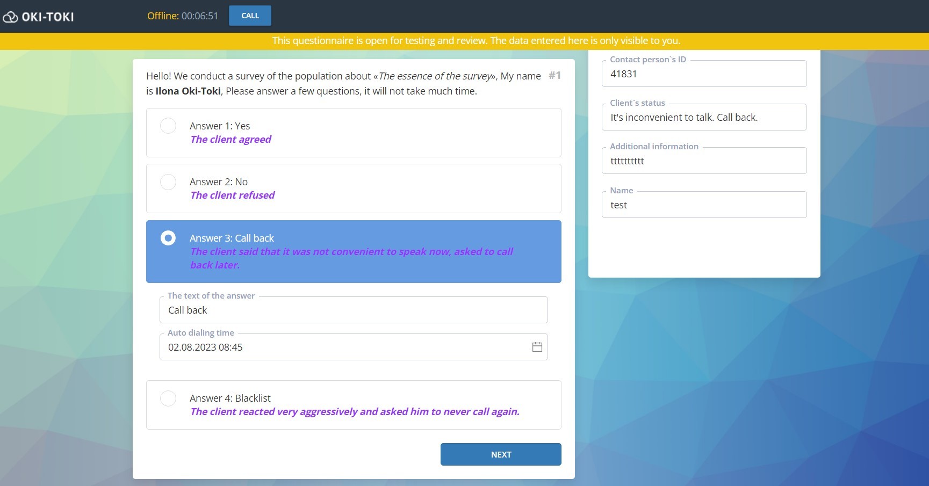The width and height of the screenshot is (929, 486).
Task: Select the Answer 2: No radio button
Action: click(168, 182)
